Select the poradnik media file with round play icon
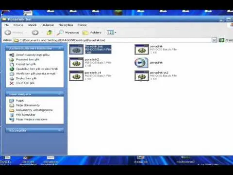233x175 pixels. (x=141, y=63)
